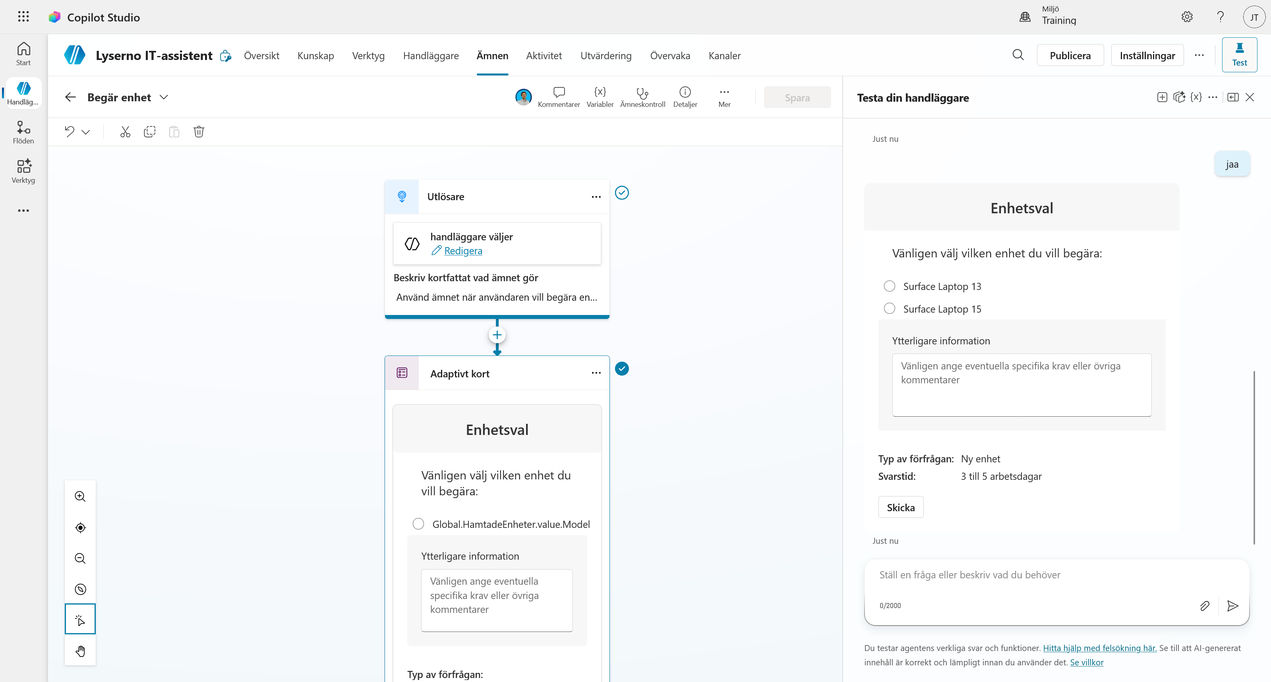This screenshot has width=1271, height=682.
Task: Select Surface Laptop 15 radio button
Action: point(889,309)
